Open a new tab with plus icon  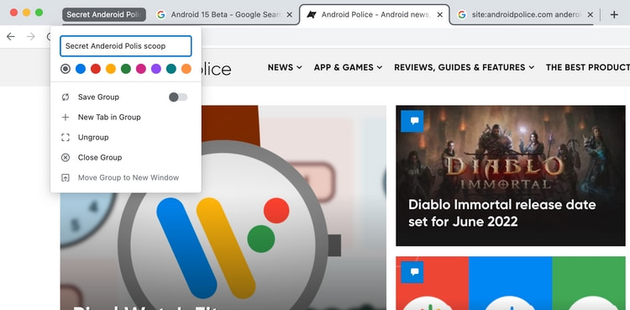(x=614, y=15)
